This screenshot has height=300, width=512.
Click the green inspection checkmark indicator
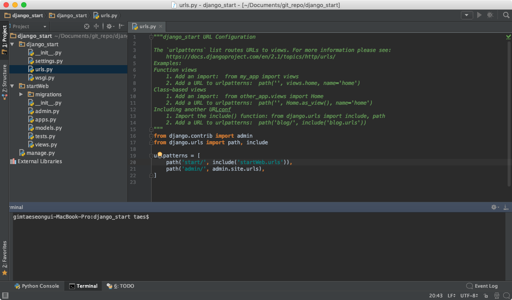[x=508, y=37]
